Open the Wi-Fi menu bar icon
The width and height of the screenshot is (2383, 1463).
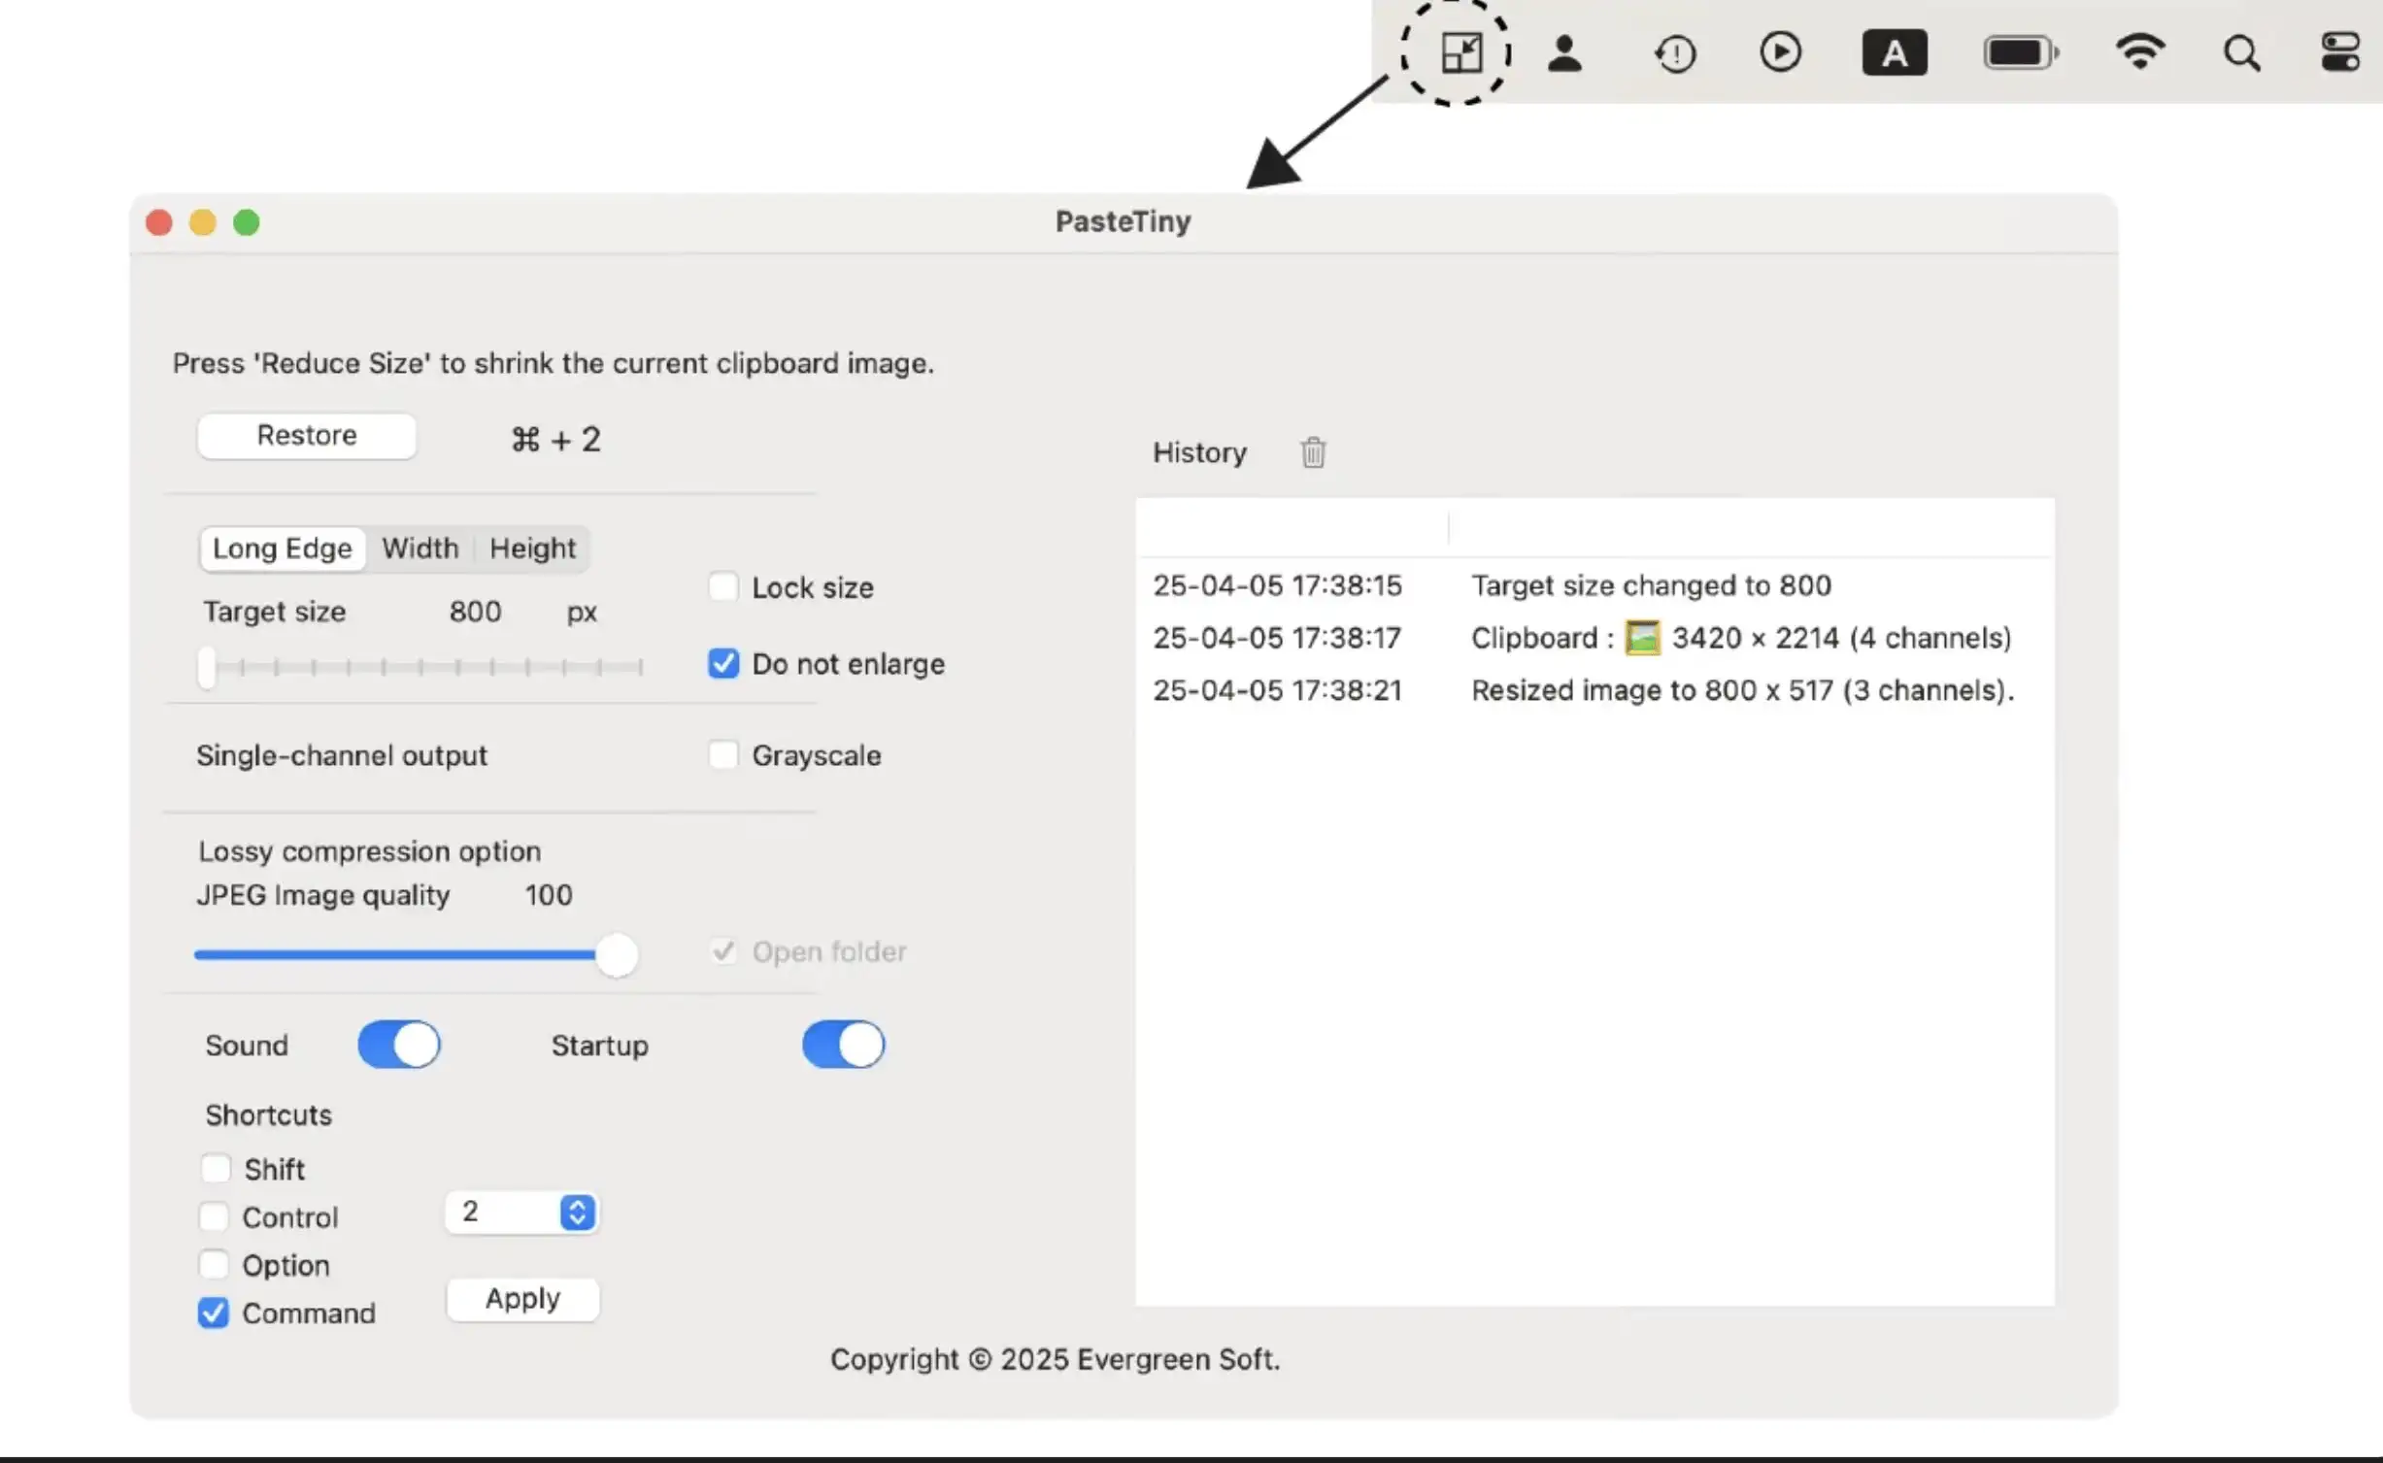coord(2140,51)
